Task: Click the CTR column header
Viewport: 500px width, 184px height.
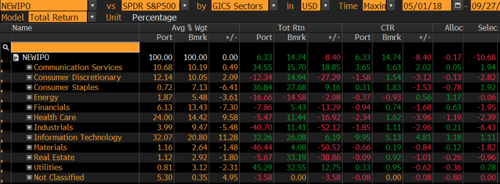Action: (x=387, y=28)
